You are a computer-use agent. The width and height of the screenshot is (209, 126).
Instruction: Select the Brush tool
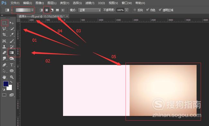click(12, 41)
